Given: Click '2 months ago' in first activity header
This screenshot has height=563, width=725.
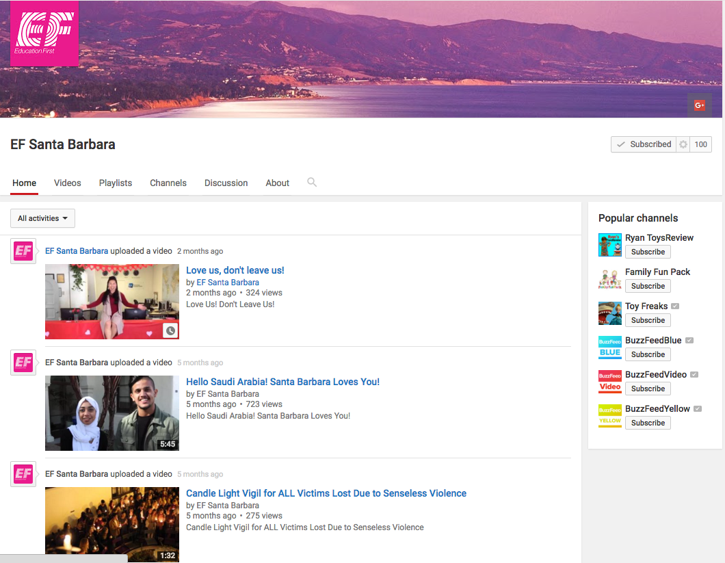Looking at the screenshot, I should click(200, 251).
